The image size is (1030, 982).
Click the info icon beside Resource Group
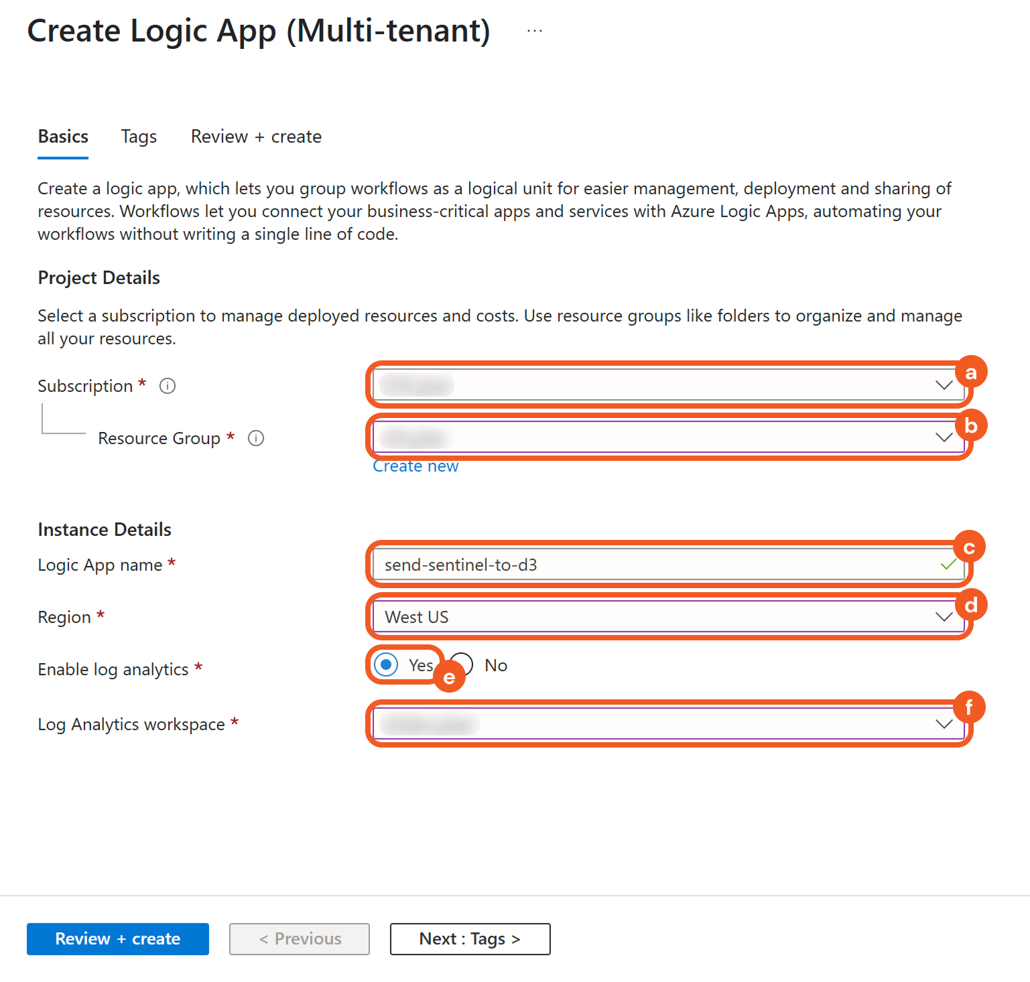pyautogui.click(x=256, y=438)
